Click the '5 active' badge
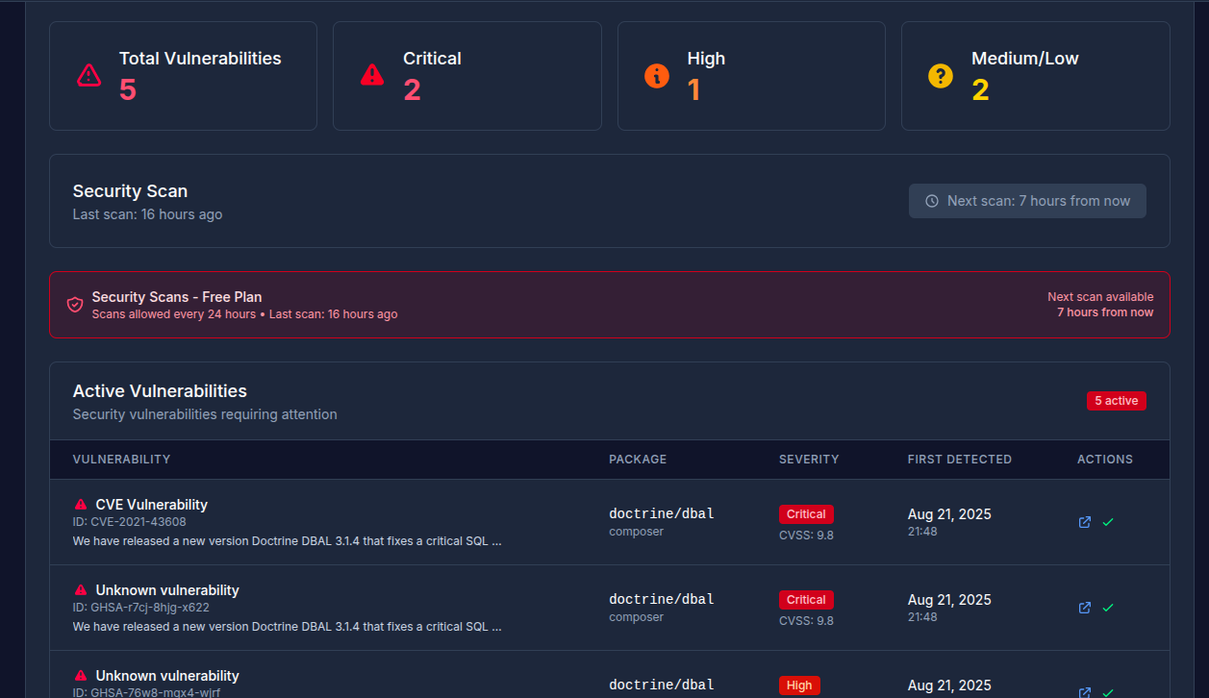This screenshot has height=698, width=1209. (x=1116, y=401)
